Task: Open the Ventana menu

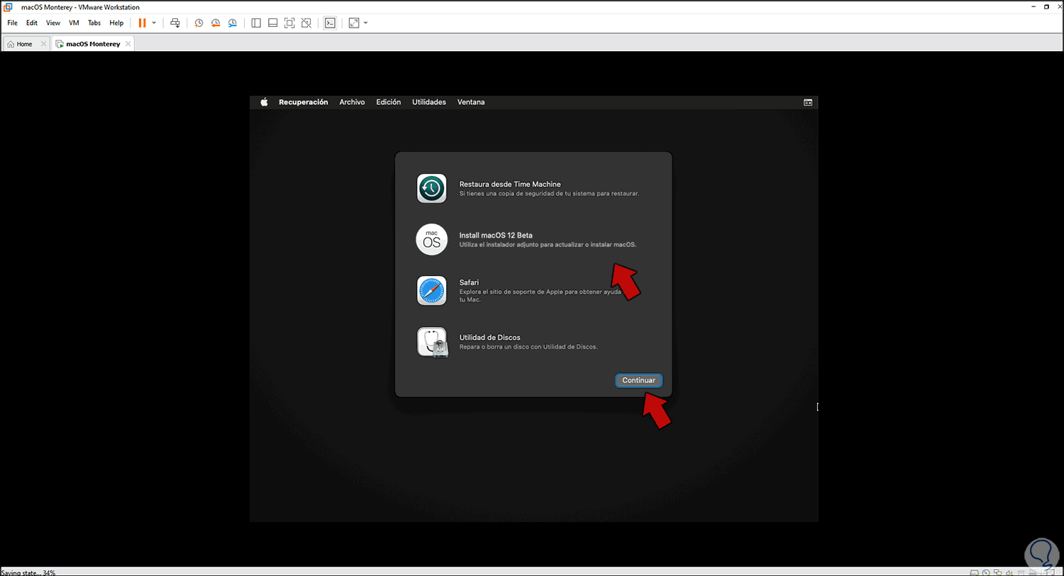Action: coord(471,102)
